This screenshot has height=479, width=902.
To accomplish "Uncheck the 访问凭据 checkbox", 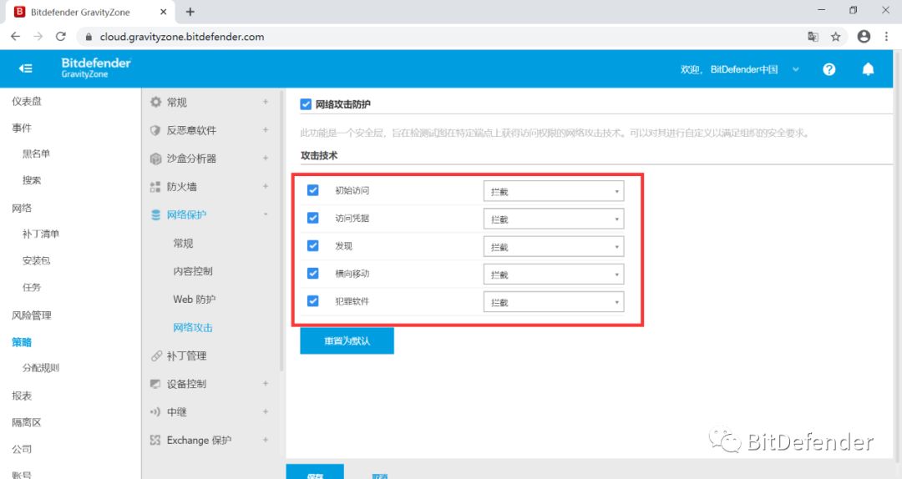I will tap(313, 218).
